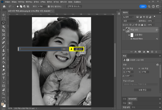
Task: Open the 필터(T) menu
Action: click(x=49, y=2)
